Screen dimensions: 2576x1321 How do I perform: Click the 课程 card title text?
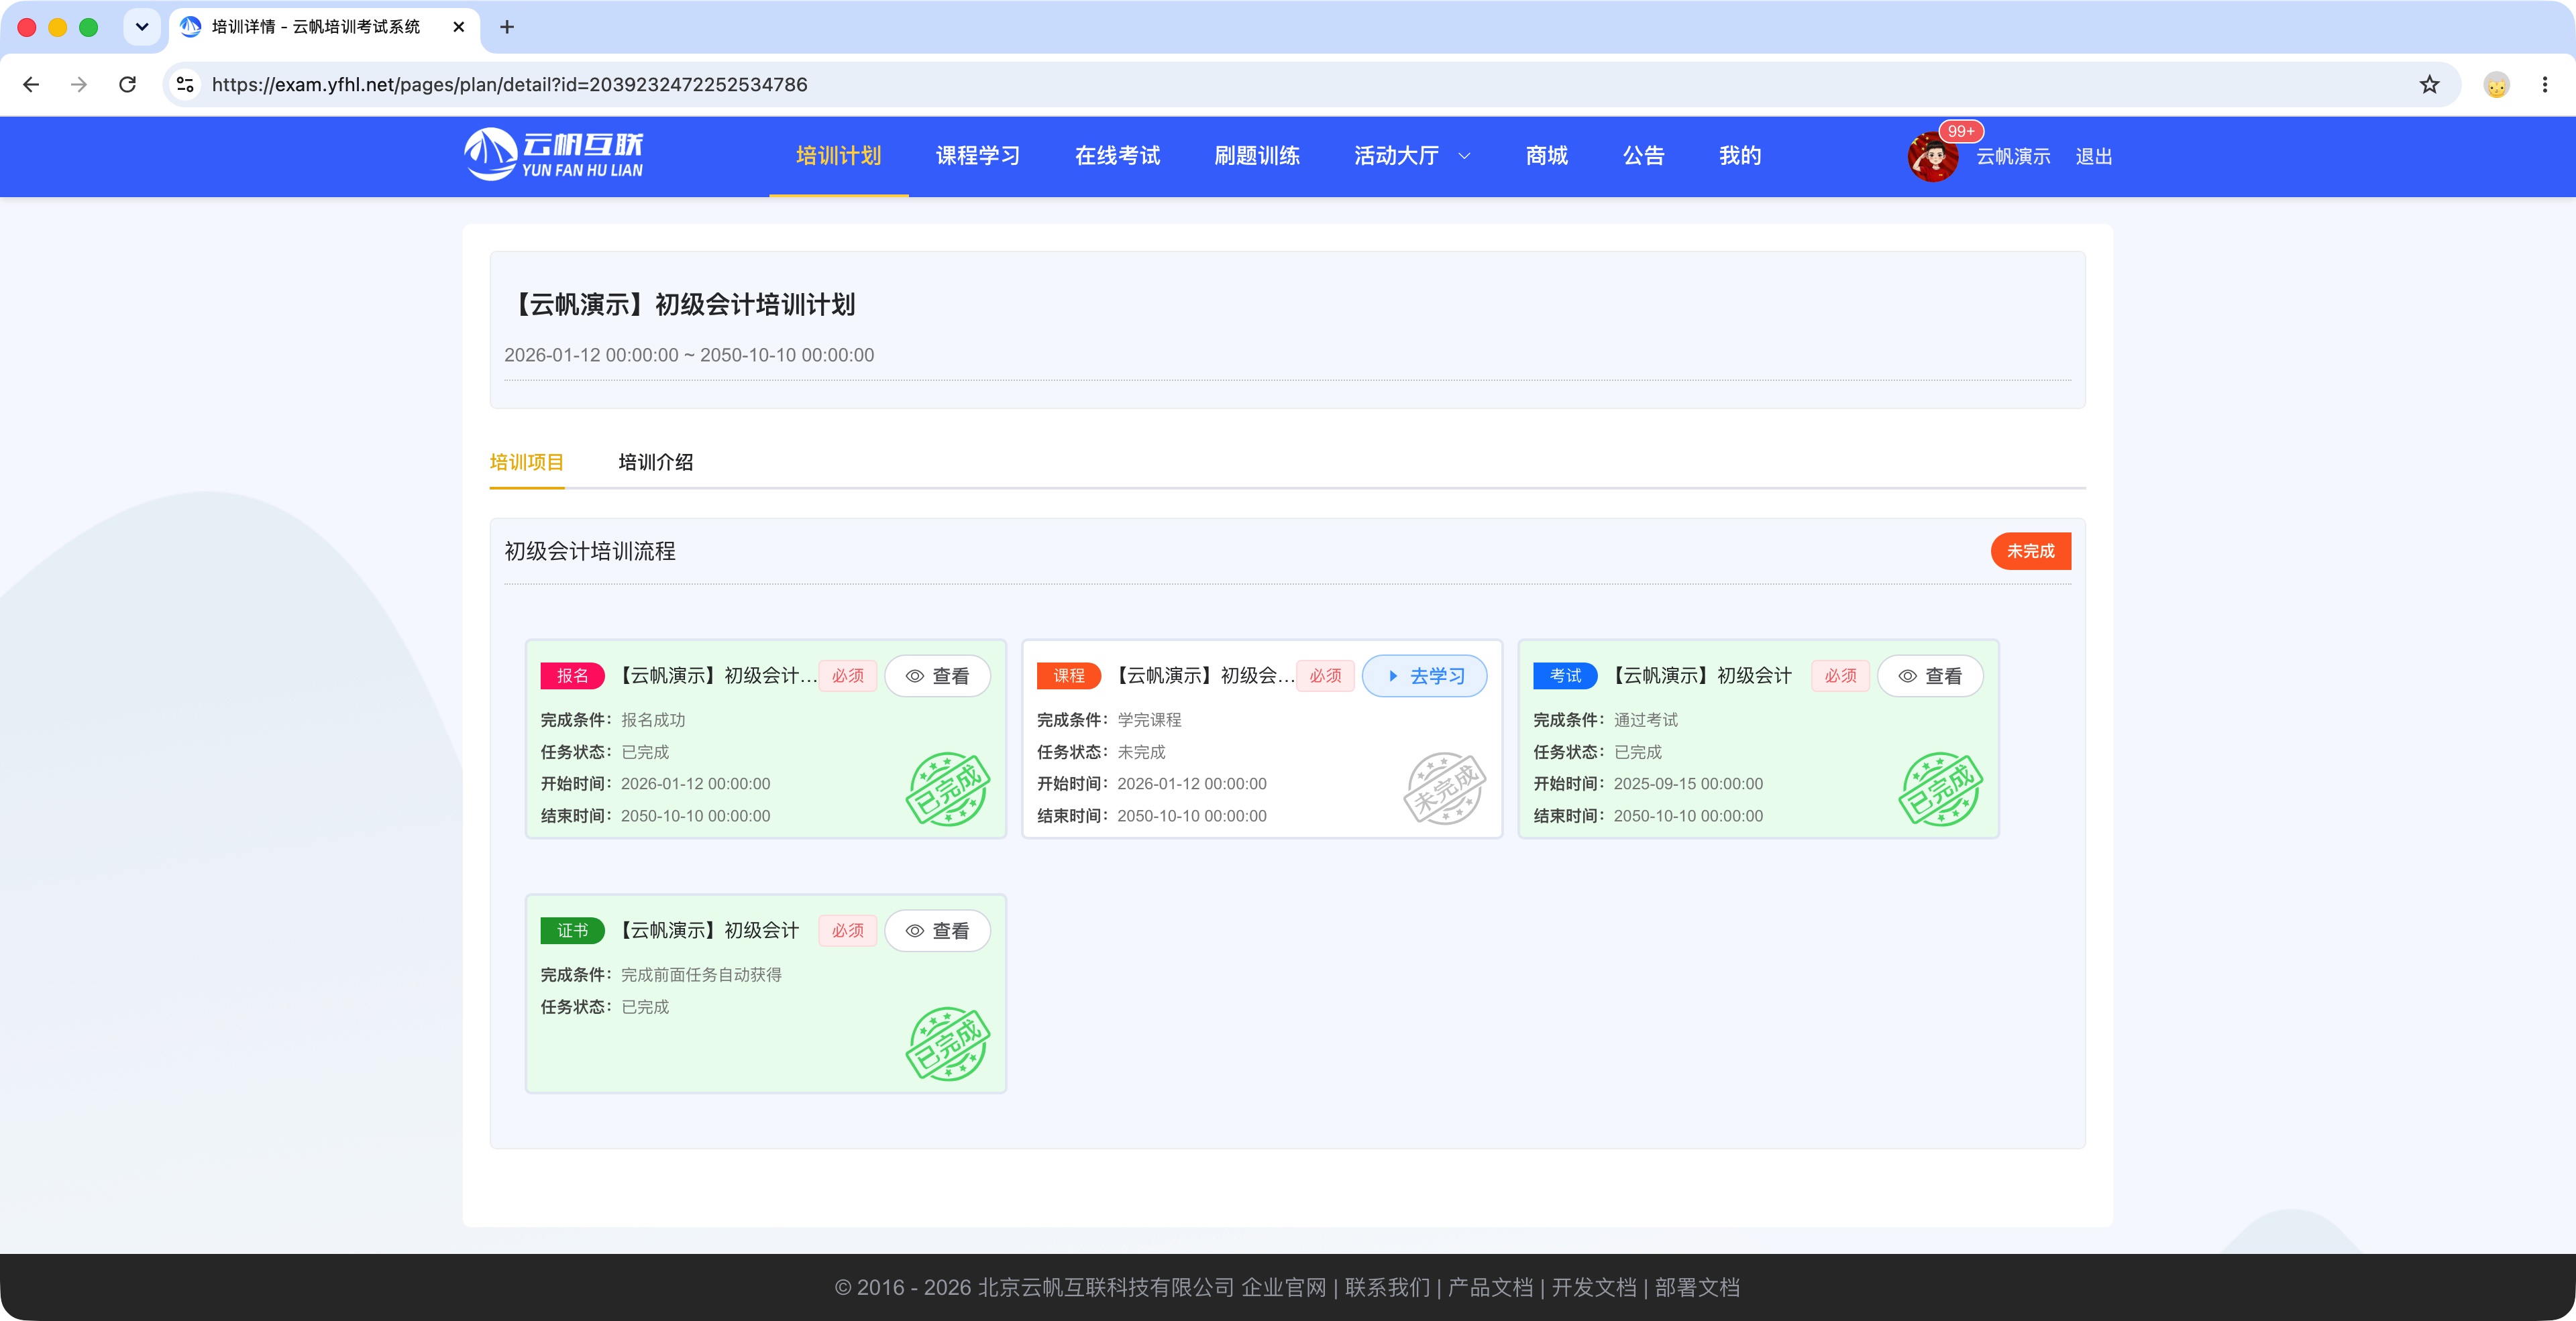(x=1201, y=677)
